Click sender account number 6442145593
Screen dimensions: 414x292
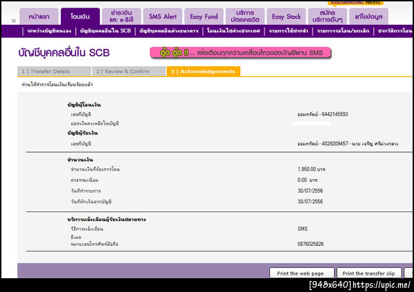[x=335, y=114]
